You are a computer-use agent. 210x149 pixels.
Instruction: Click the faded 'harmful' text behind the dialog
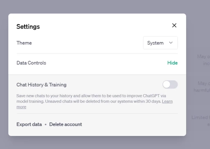coord(202,90)
